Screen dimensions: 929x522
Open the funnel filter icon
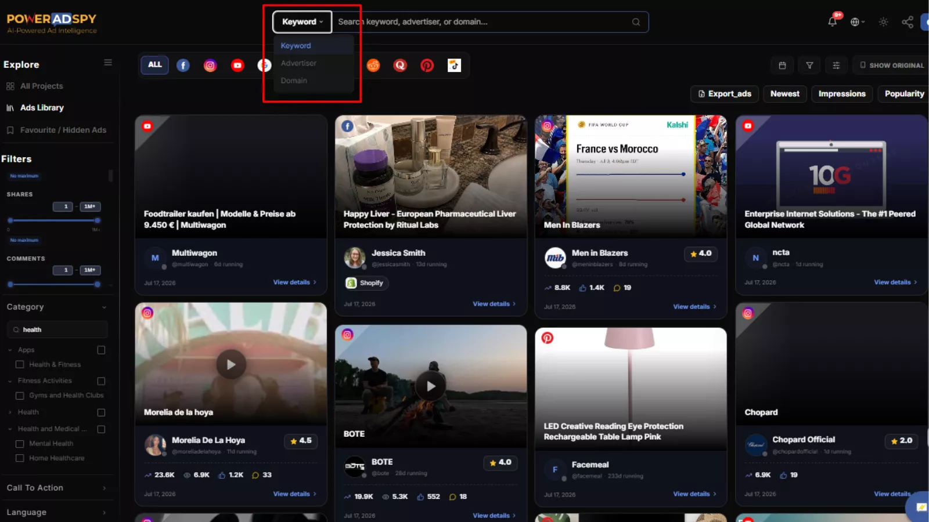pyautogui.click(x=809, y=66)
